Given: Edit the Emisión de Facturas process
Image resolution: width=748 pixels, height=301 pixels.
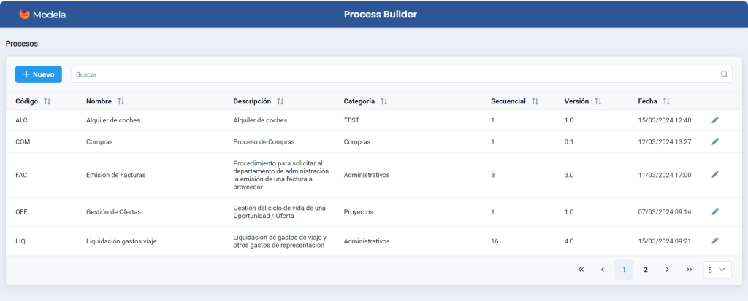Looking at the screenshot, I should tap(715, 175).
